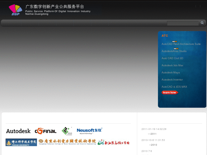Click the Foshan University logo banner
Screen dimensions: 207x155
coord(21,142)
